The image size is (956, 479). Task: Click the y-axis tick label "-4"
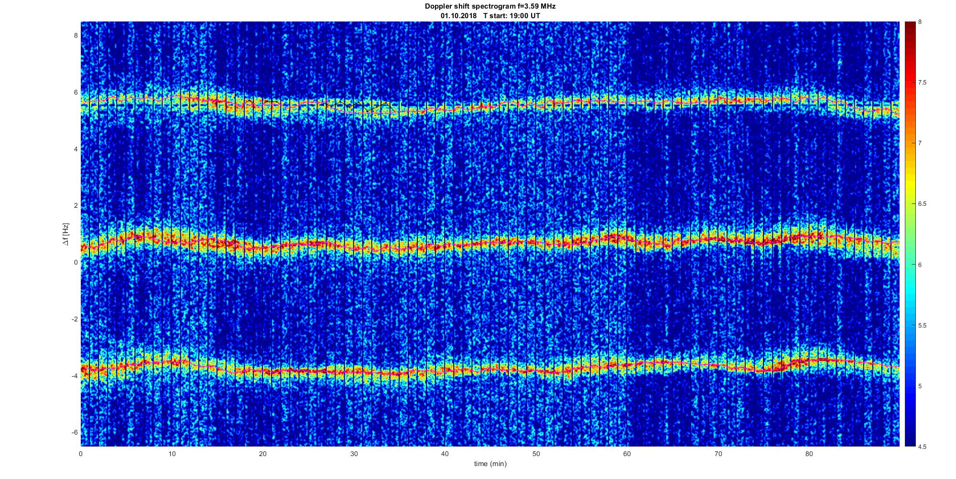[75, 376]
